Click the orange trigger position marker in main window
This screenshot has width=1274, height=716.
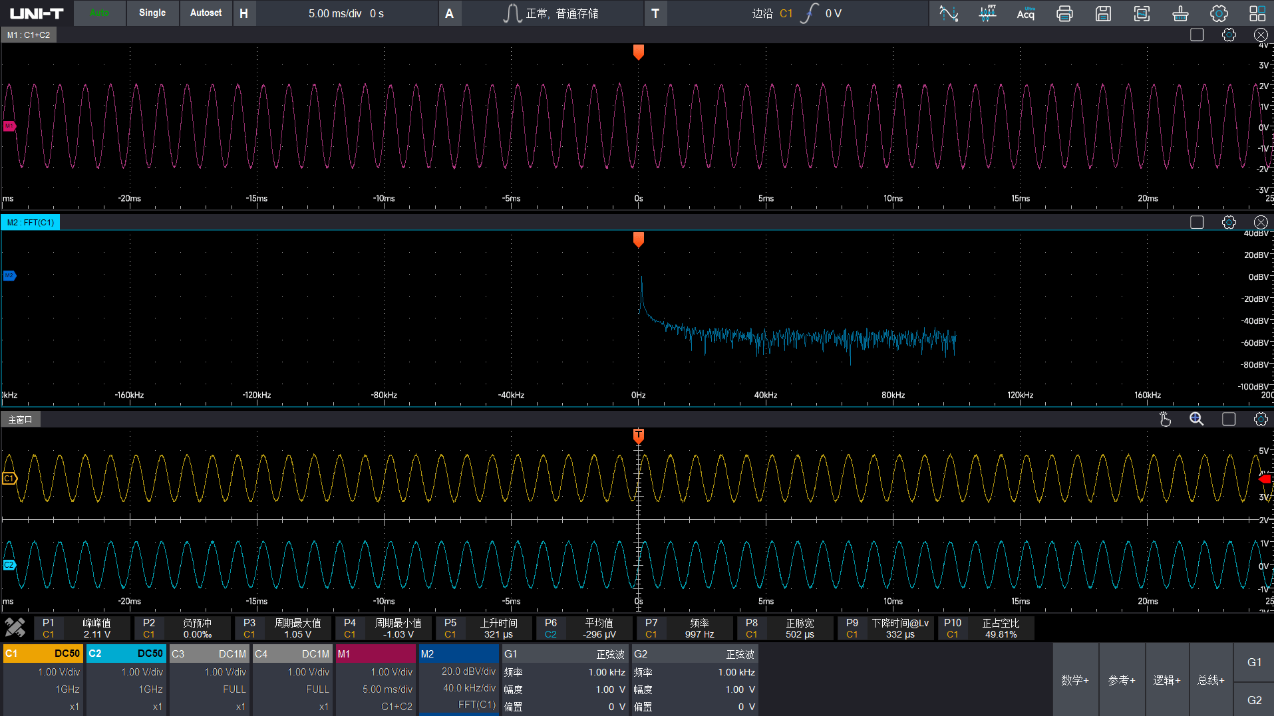tap(638, 435)
